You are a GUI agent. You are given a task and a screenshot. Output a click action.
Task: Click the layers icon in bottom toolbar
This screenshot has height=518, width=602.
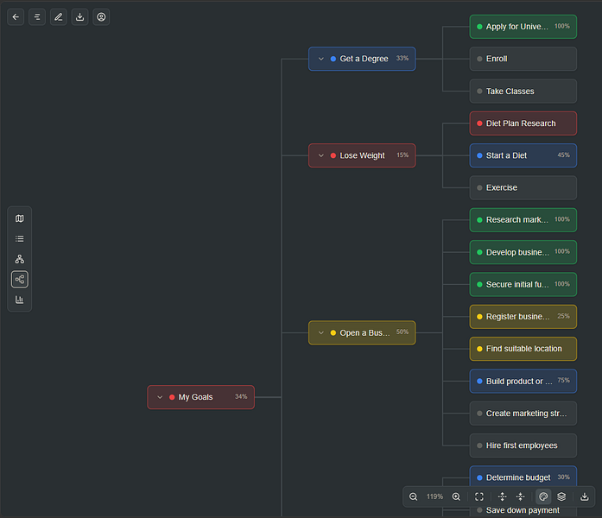coord(561,496)
